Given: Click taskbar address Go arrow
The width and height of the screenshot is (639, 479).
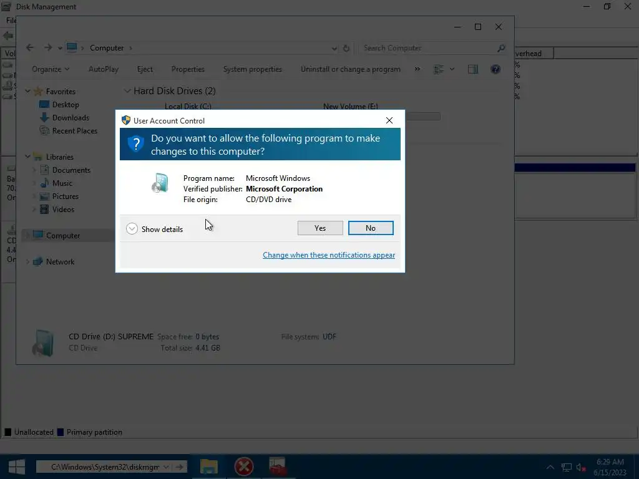Looking at the screenshot, I should (179, 467).
